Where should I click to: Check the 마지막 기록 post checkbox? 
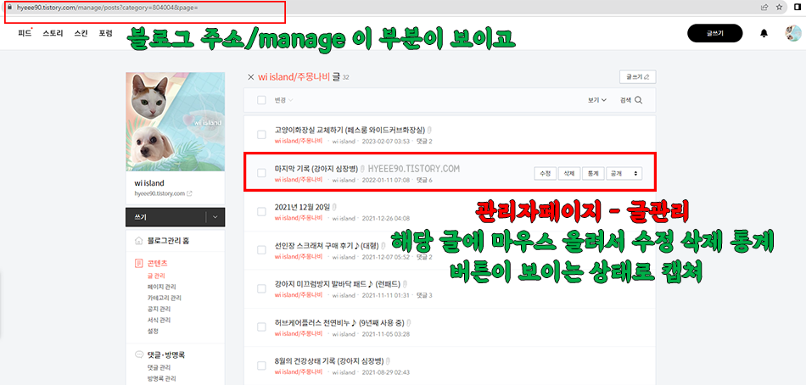[x=261, y=173]
